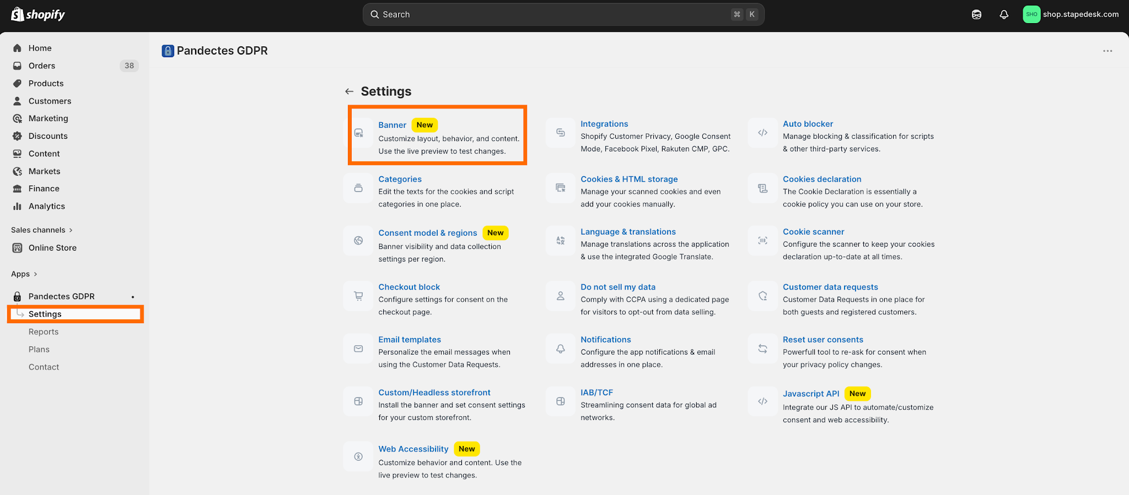
Task: Click the Cookies declaration icon
Action: click(x=763, y=188)
